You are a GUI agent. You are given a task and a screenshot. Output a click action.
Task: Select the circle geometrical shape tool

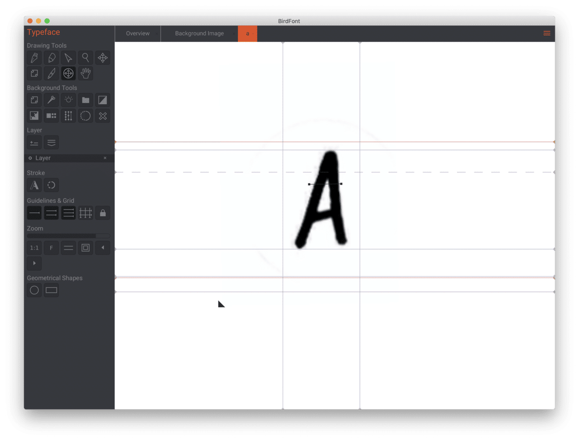pos(34,290)
